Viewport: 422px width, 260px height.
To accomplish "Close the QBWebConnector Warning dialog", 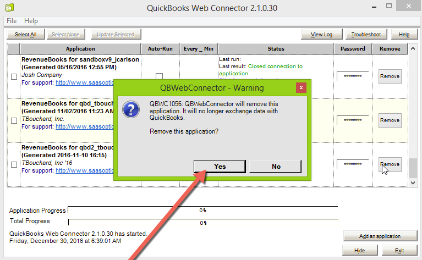I will (301, 87).
